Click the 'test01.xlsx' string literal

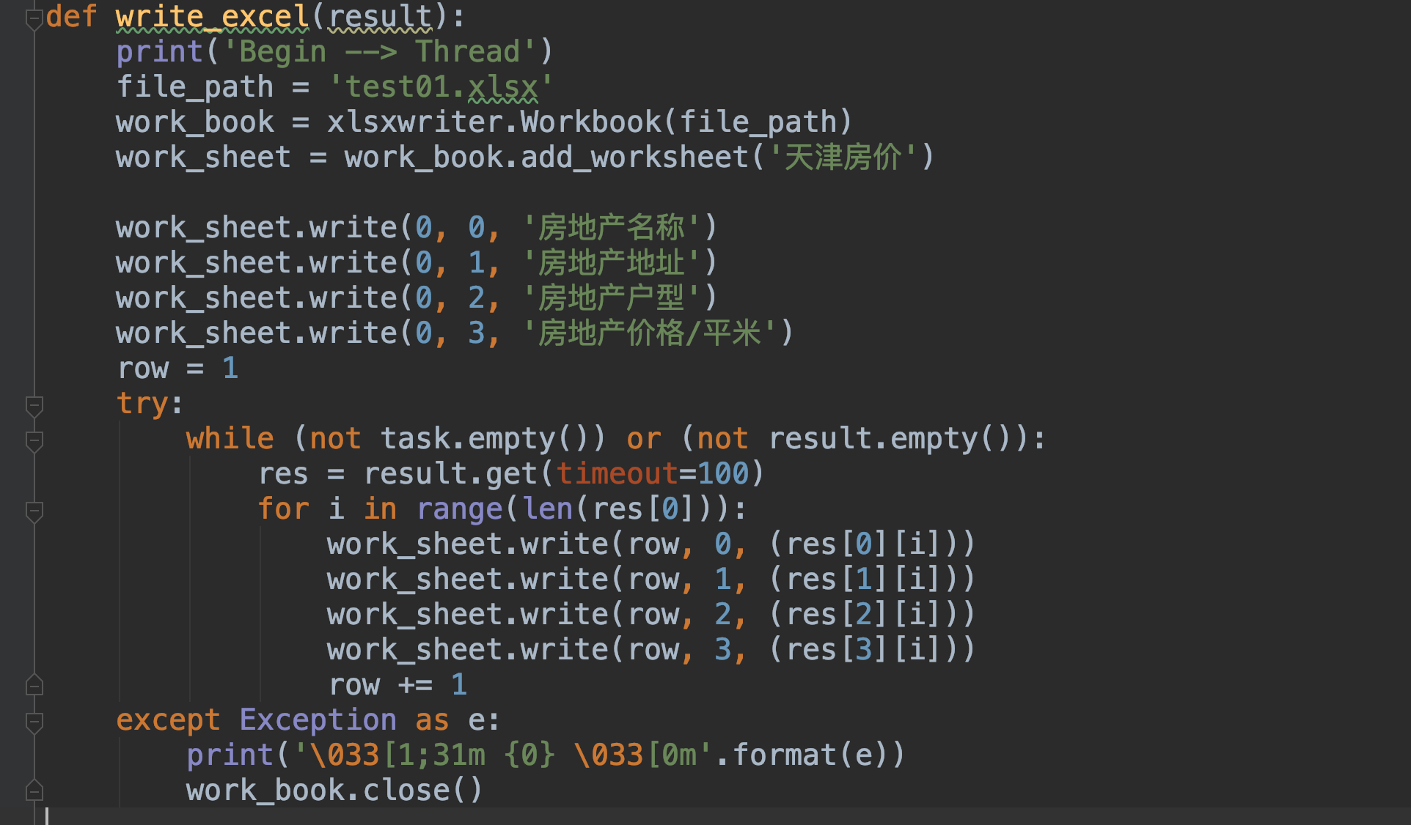[440, 87]
